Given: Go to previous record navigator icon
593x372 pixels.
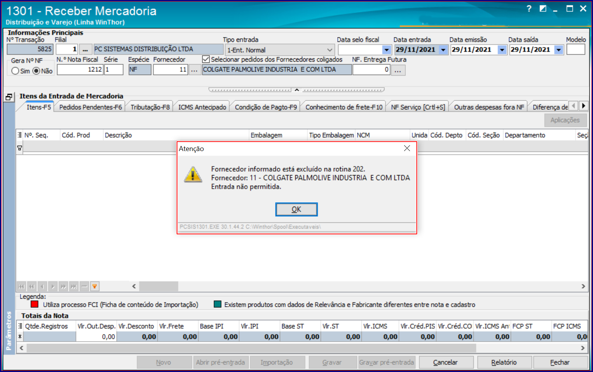Looking at the screenshot, I should (x=42, y=287).
